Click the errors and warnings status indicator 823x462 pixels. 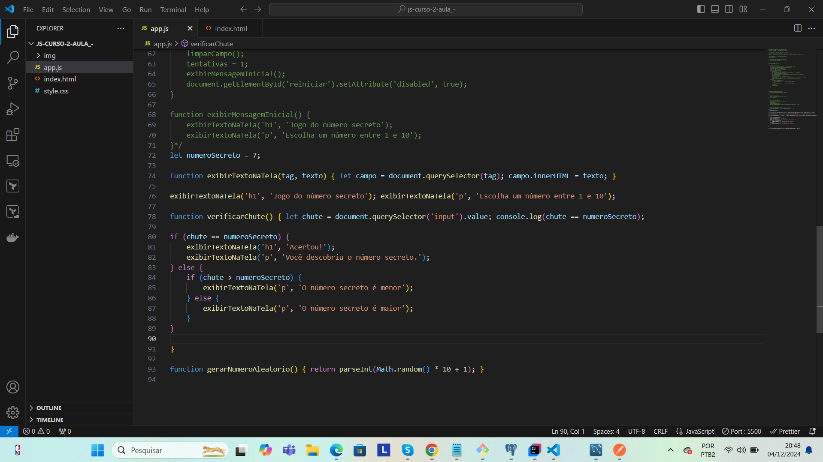point(36,431)
